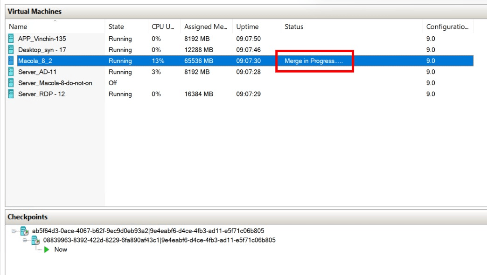Sort by the CPU Usage column header
The width and height of the screenshot is (487, 275).
pos(164,27)
